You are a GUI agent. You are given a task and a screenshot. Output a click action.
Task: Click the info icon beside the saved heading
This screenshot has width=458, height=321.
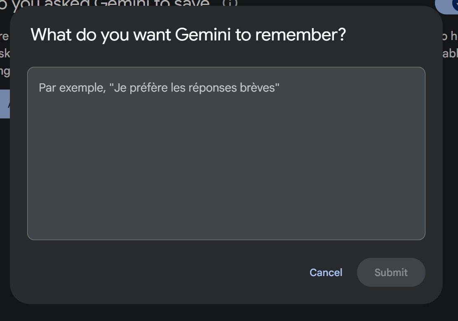point(230,3)
